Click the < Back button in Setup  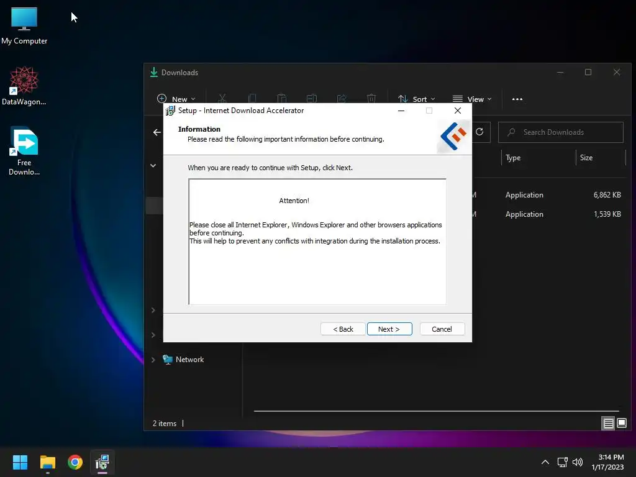pyautogui.click(x=343, y=329)
